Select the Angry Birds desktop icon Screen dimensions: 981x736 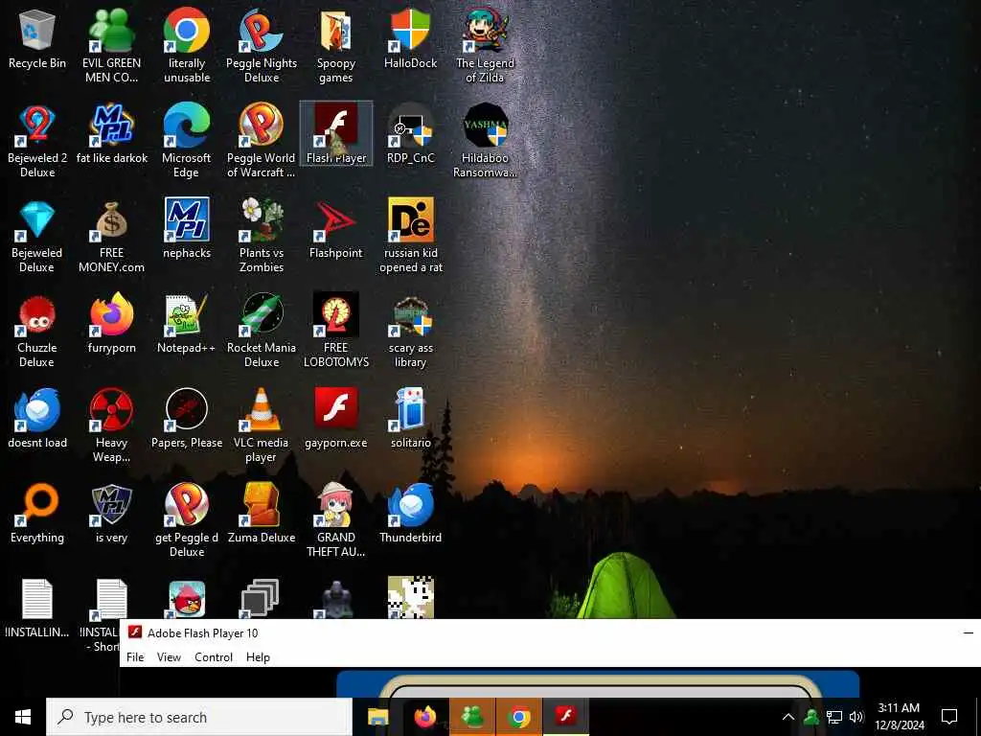(187, 600)
